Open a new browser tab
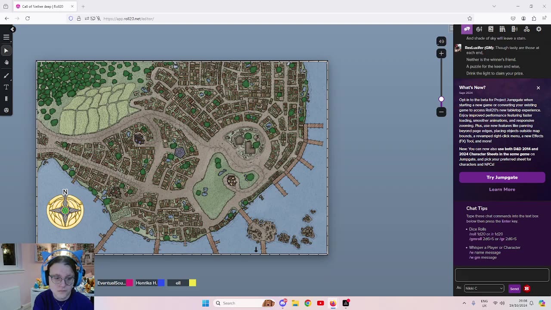This screenshot has width=551, height=310. 83,6
